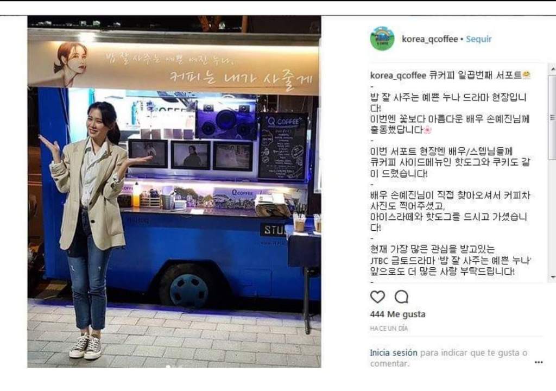Open comments via the speech bubble icon
This screenshot has height=391, width=556.
click(401, 297)
